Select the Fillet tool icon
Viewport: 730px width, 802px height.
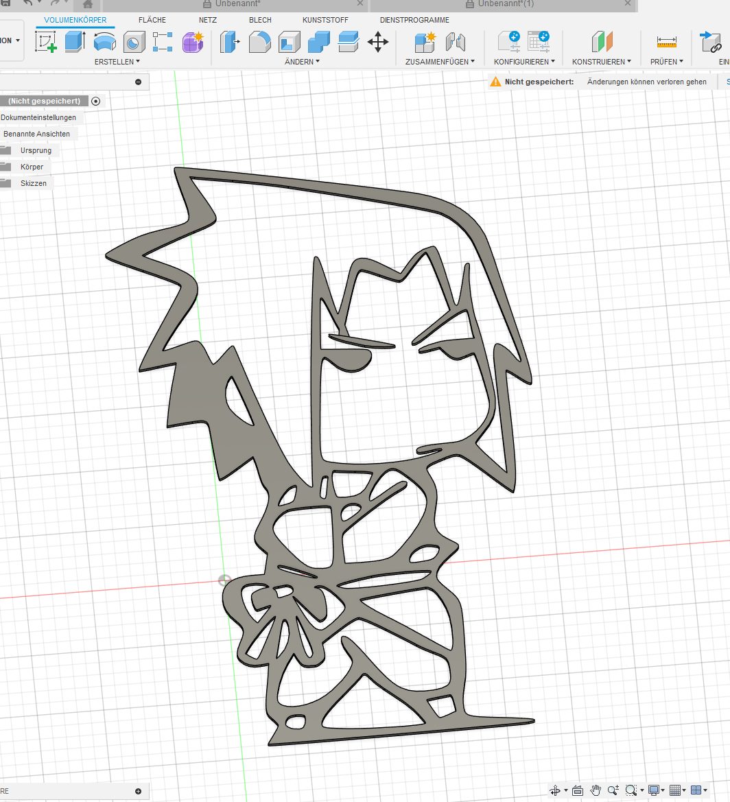pyautogui.click(x=259, y=42)
